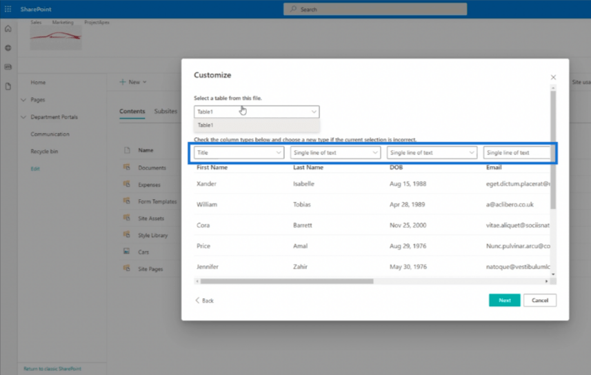
Task: Click the Form Templates library icon
Action: (127, 201)
